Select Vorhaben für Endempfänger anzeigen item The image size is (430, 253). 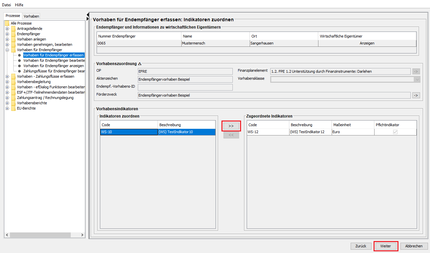[x=53, y=66]
